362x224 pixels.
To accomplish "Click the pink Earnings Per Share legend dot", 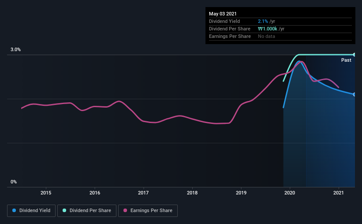I will [x=125, y=211].
